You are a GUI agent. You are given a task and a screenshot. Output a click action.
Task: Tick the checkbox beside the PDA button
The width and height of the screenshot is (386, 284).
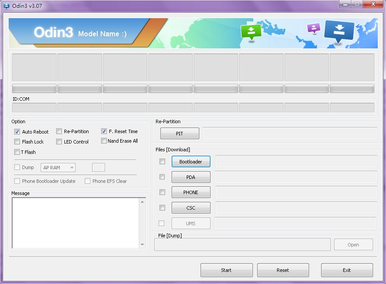point(163,177)
